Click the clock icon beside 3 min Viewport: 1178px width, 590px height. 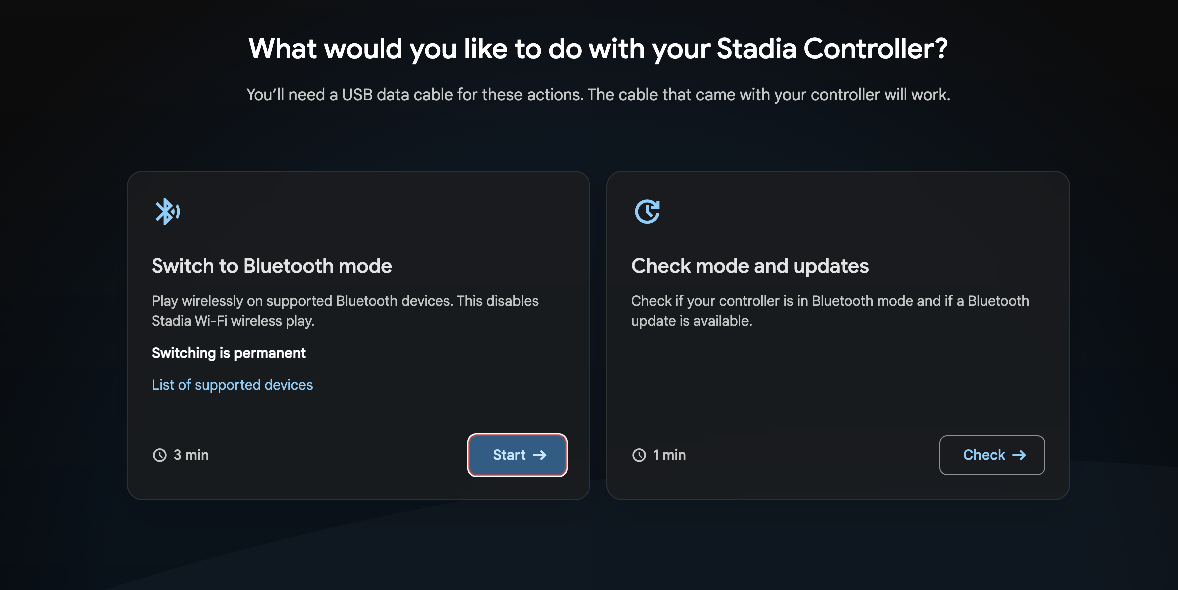pos(160,455)
